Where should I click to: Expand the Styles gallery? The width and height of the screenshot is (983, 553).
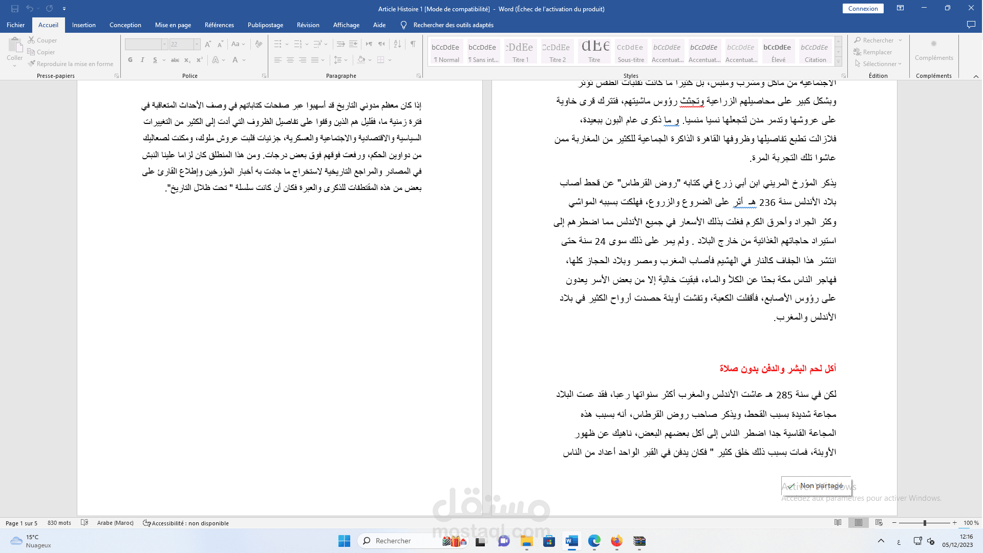click(x=838, y=61)
